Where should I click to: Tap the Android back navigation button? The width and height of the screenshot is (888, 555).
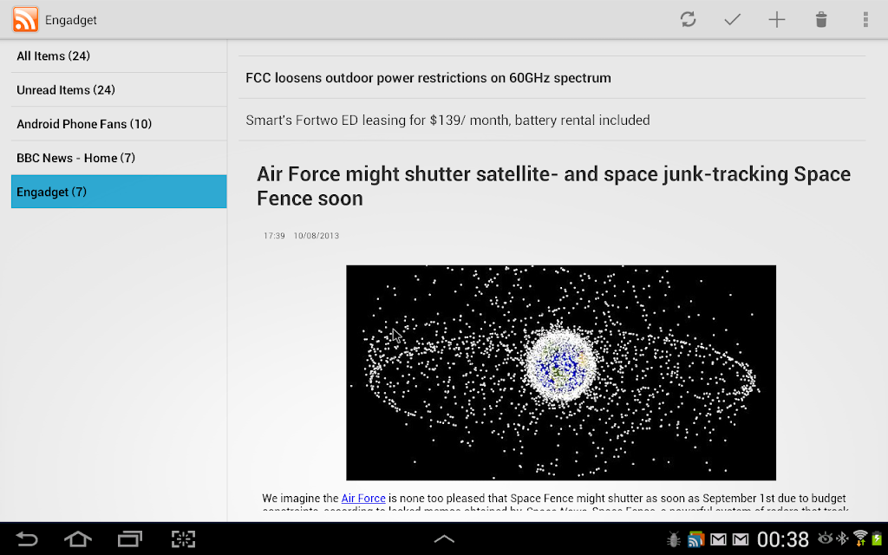tap(27, 539)
